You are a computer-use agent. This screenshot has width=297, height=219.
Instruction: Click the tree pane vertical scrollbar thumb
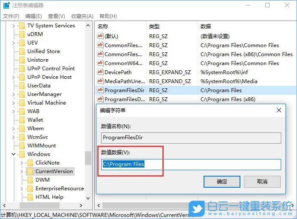pyautogui.click(x=88, y=158)
